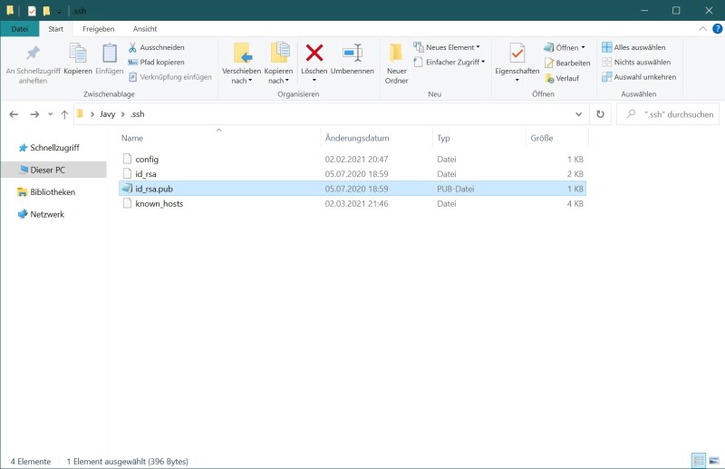Select the id_rsa file
The width and height of the screenshot is (725, 469).
tap(353, 174)
